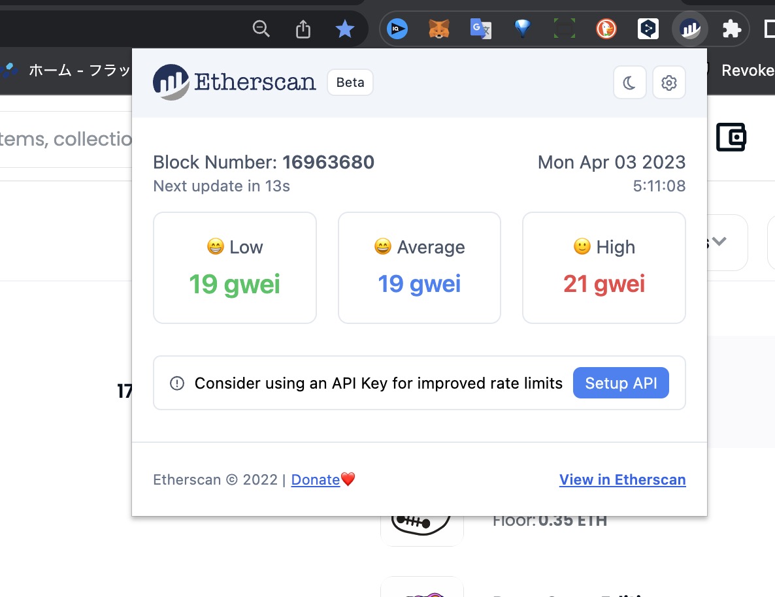Click the Mon Apr 03 2023 date
This screenshot has height=597, width=775.
612,162
